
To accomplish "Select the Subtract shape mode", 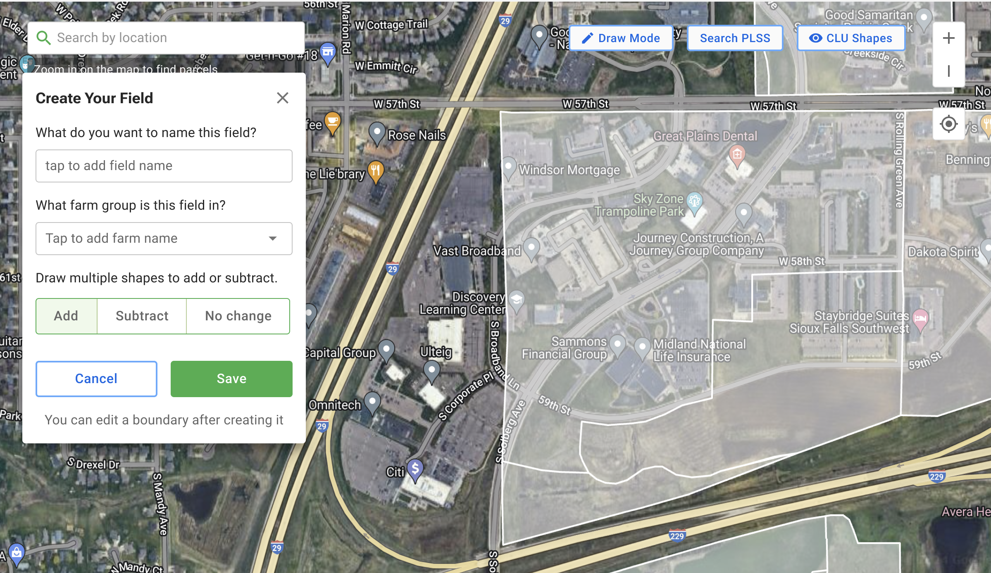I will (x=142, y=316).
